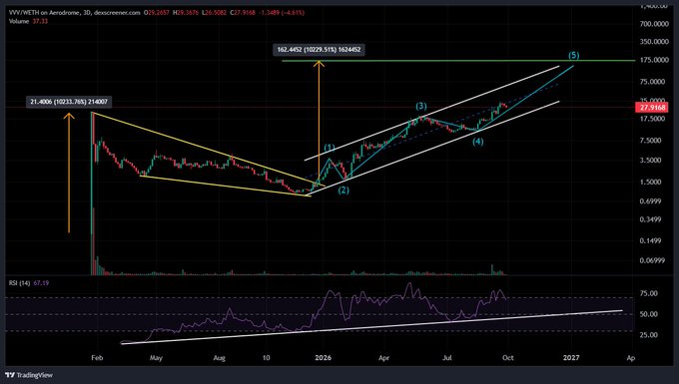
Task: Click the wave label (3)
Action: coord(421,106)
